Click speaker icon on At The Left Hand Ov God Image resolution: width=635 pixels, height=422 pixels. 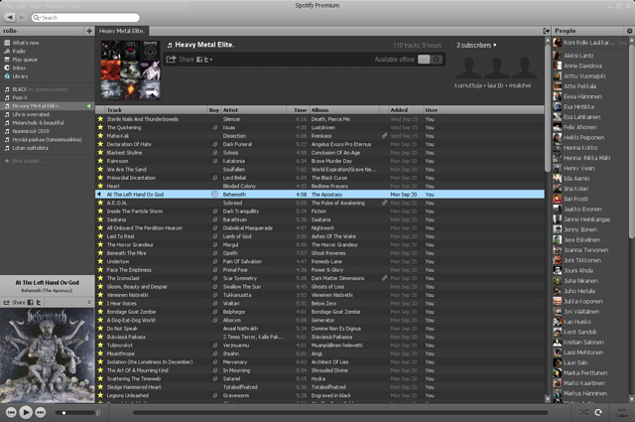coord(99,195)
